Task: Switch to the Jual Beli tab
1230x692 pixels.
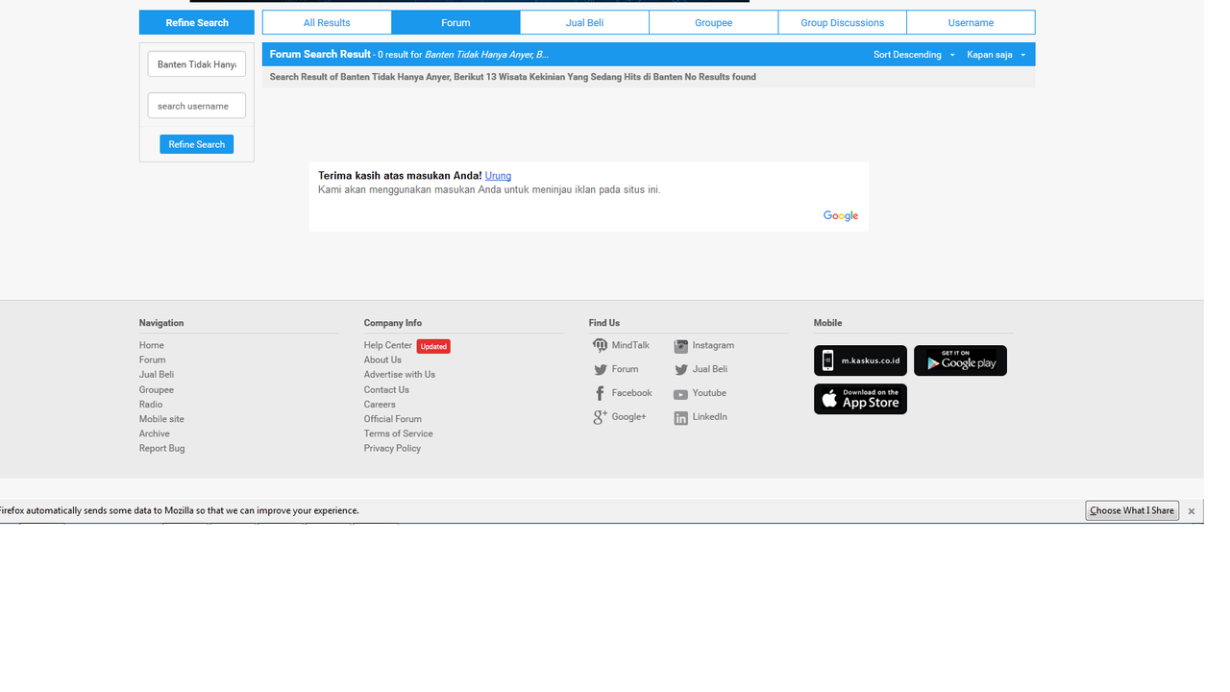Action: (584, 22)
